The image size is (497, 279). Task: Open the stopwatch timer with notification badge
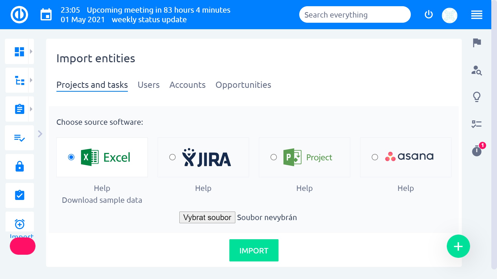coord(477,151)
